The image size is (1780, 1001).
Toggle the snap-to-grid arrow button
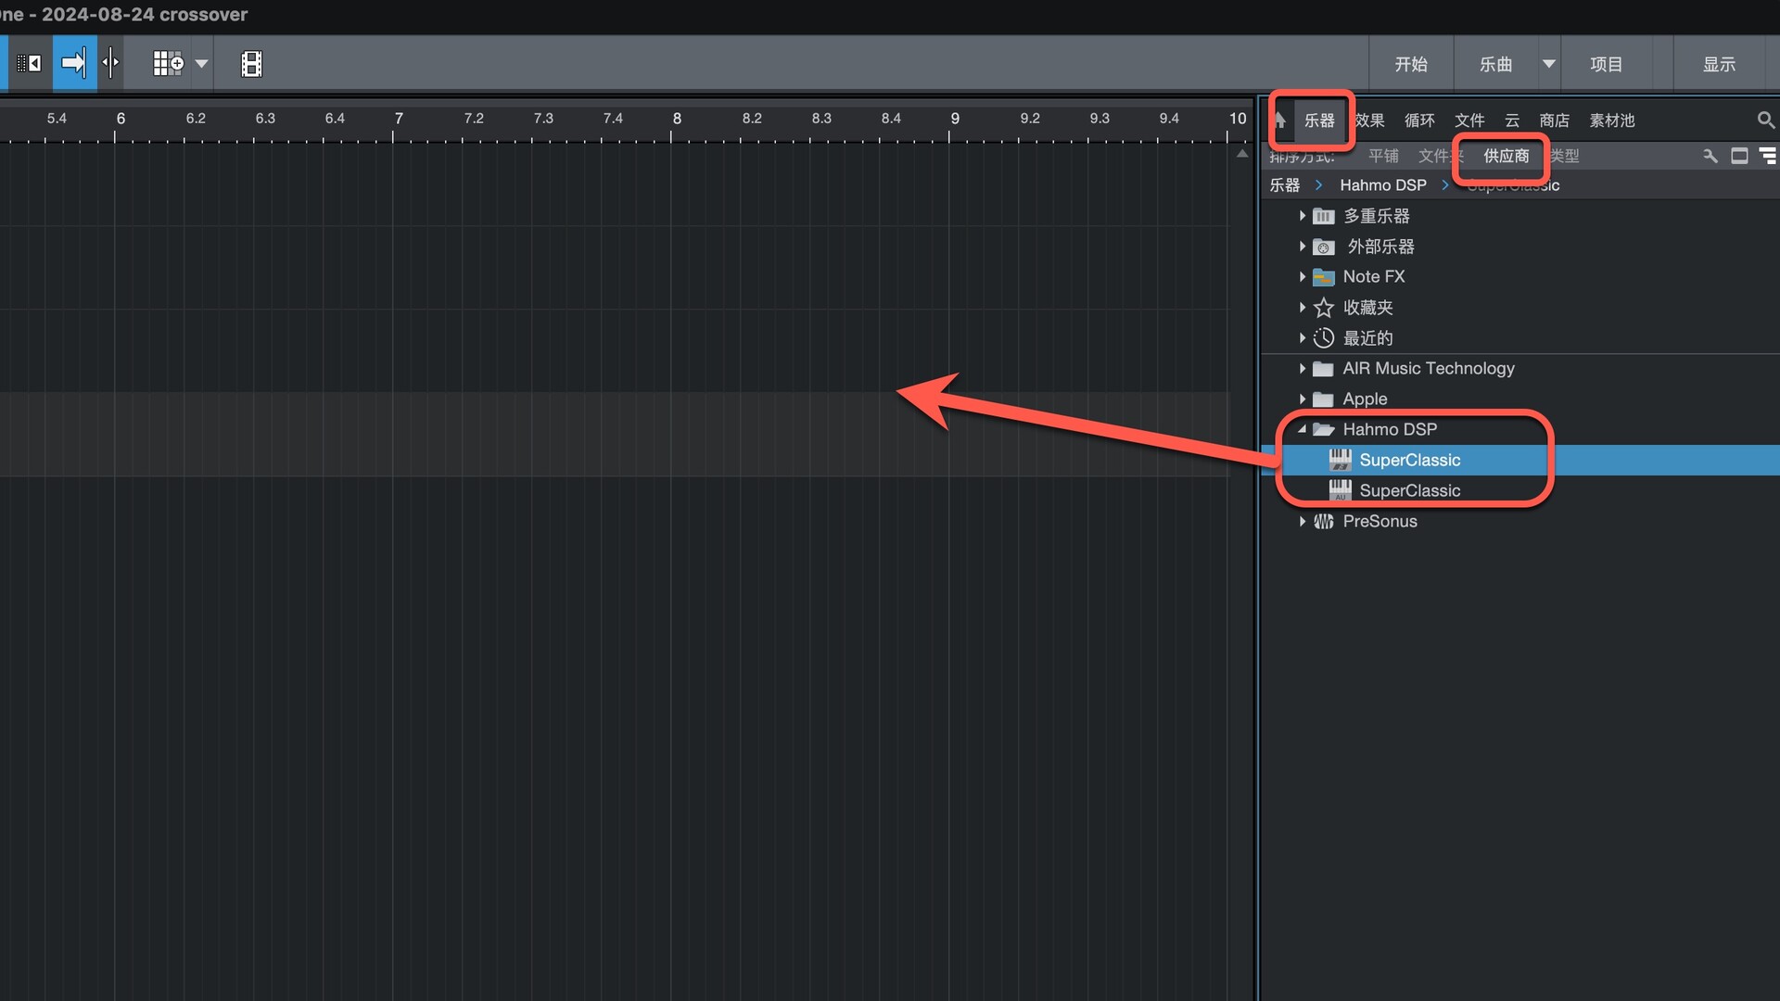pyautogui.click(x=74, y=63)
